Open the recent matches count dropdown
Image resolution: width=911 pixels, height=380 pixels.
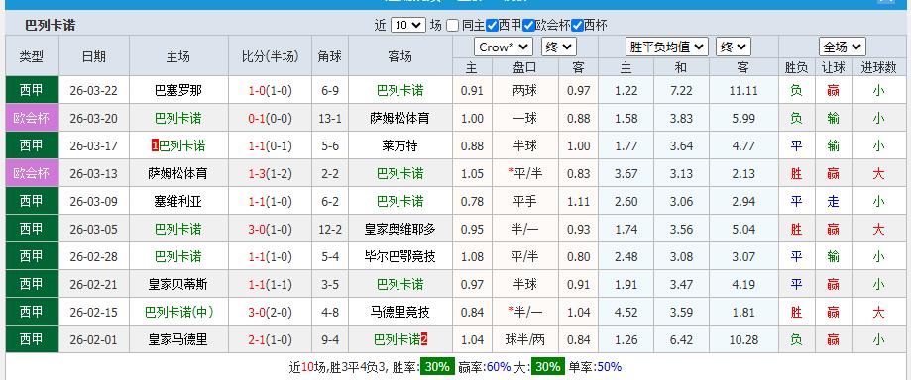point(407,25)
